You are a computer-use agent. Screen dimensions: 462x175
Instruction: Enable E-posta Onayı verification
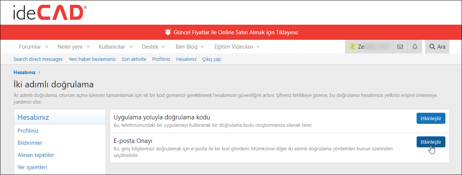(431, 142)
